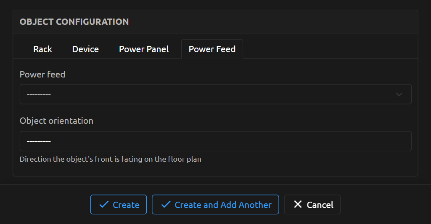The image size is (431, 224).
Task: Click the dashes placeholder in Object orientation select
Action: pos(39,141)
